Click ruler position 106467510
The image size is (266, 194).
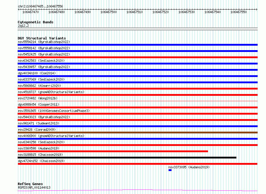click(134, 12)
